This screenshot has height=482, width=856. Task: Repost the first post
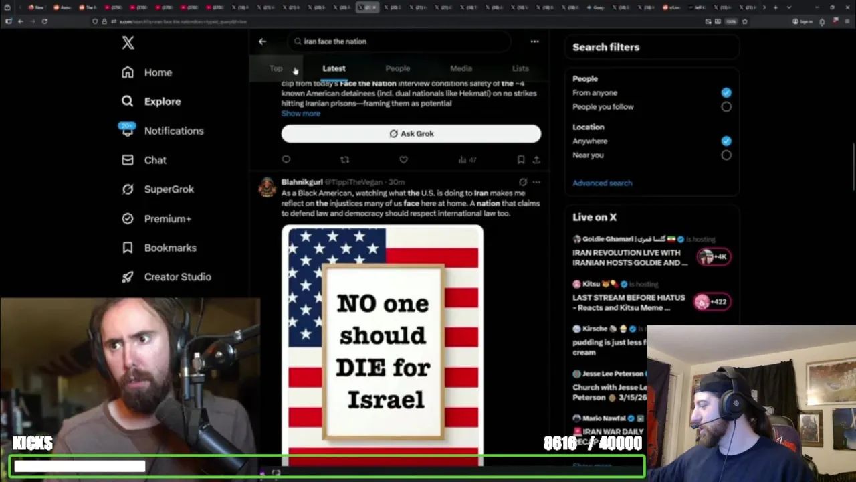click(x=344, y=159)
